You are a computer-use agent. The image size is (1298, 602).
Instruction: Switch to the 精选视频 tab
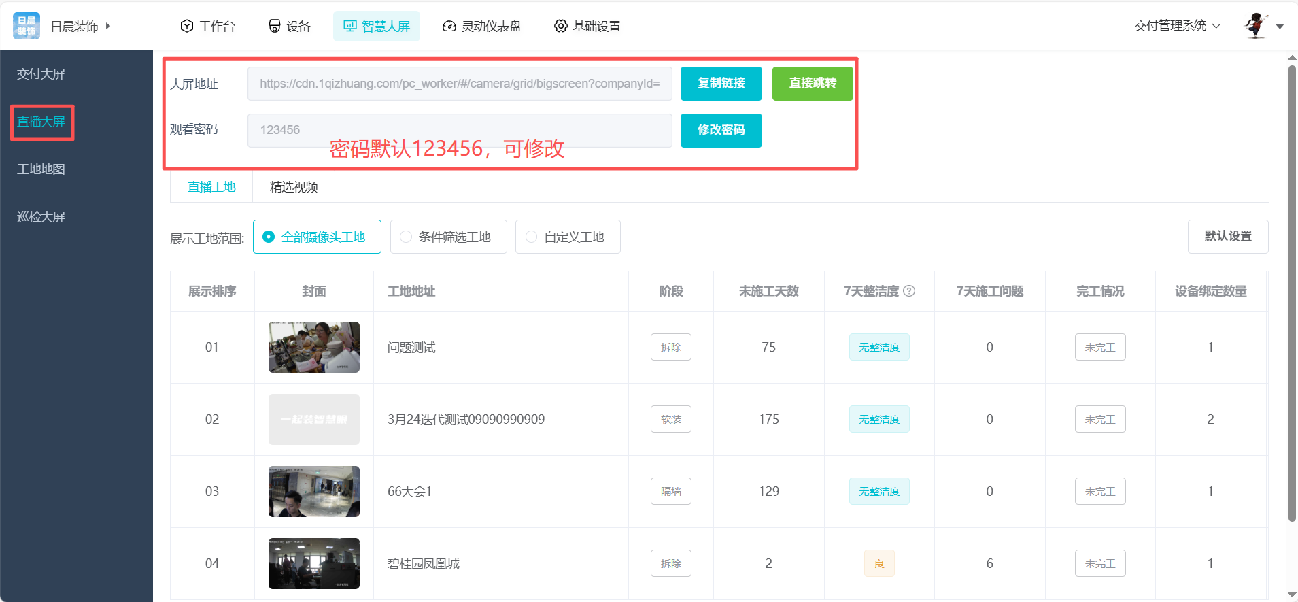point(294,187)
